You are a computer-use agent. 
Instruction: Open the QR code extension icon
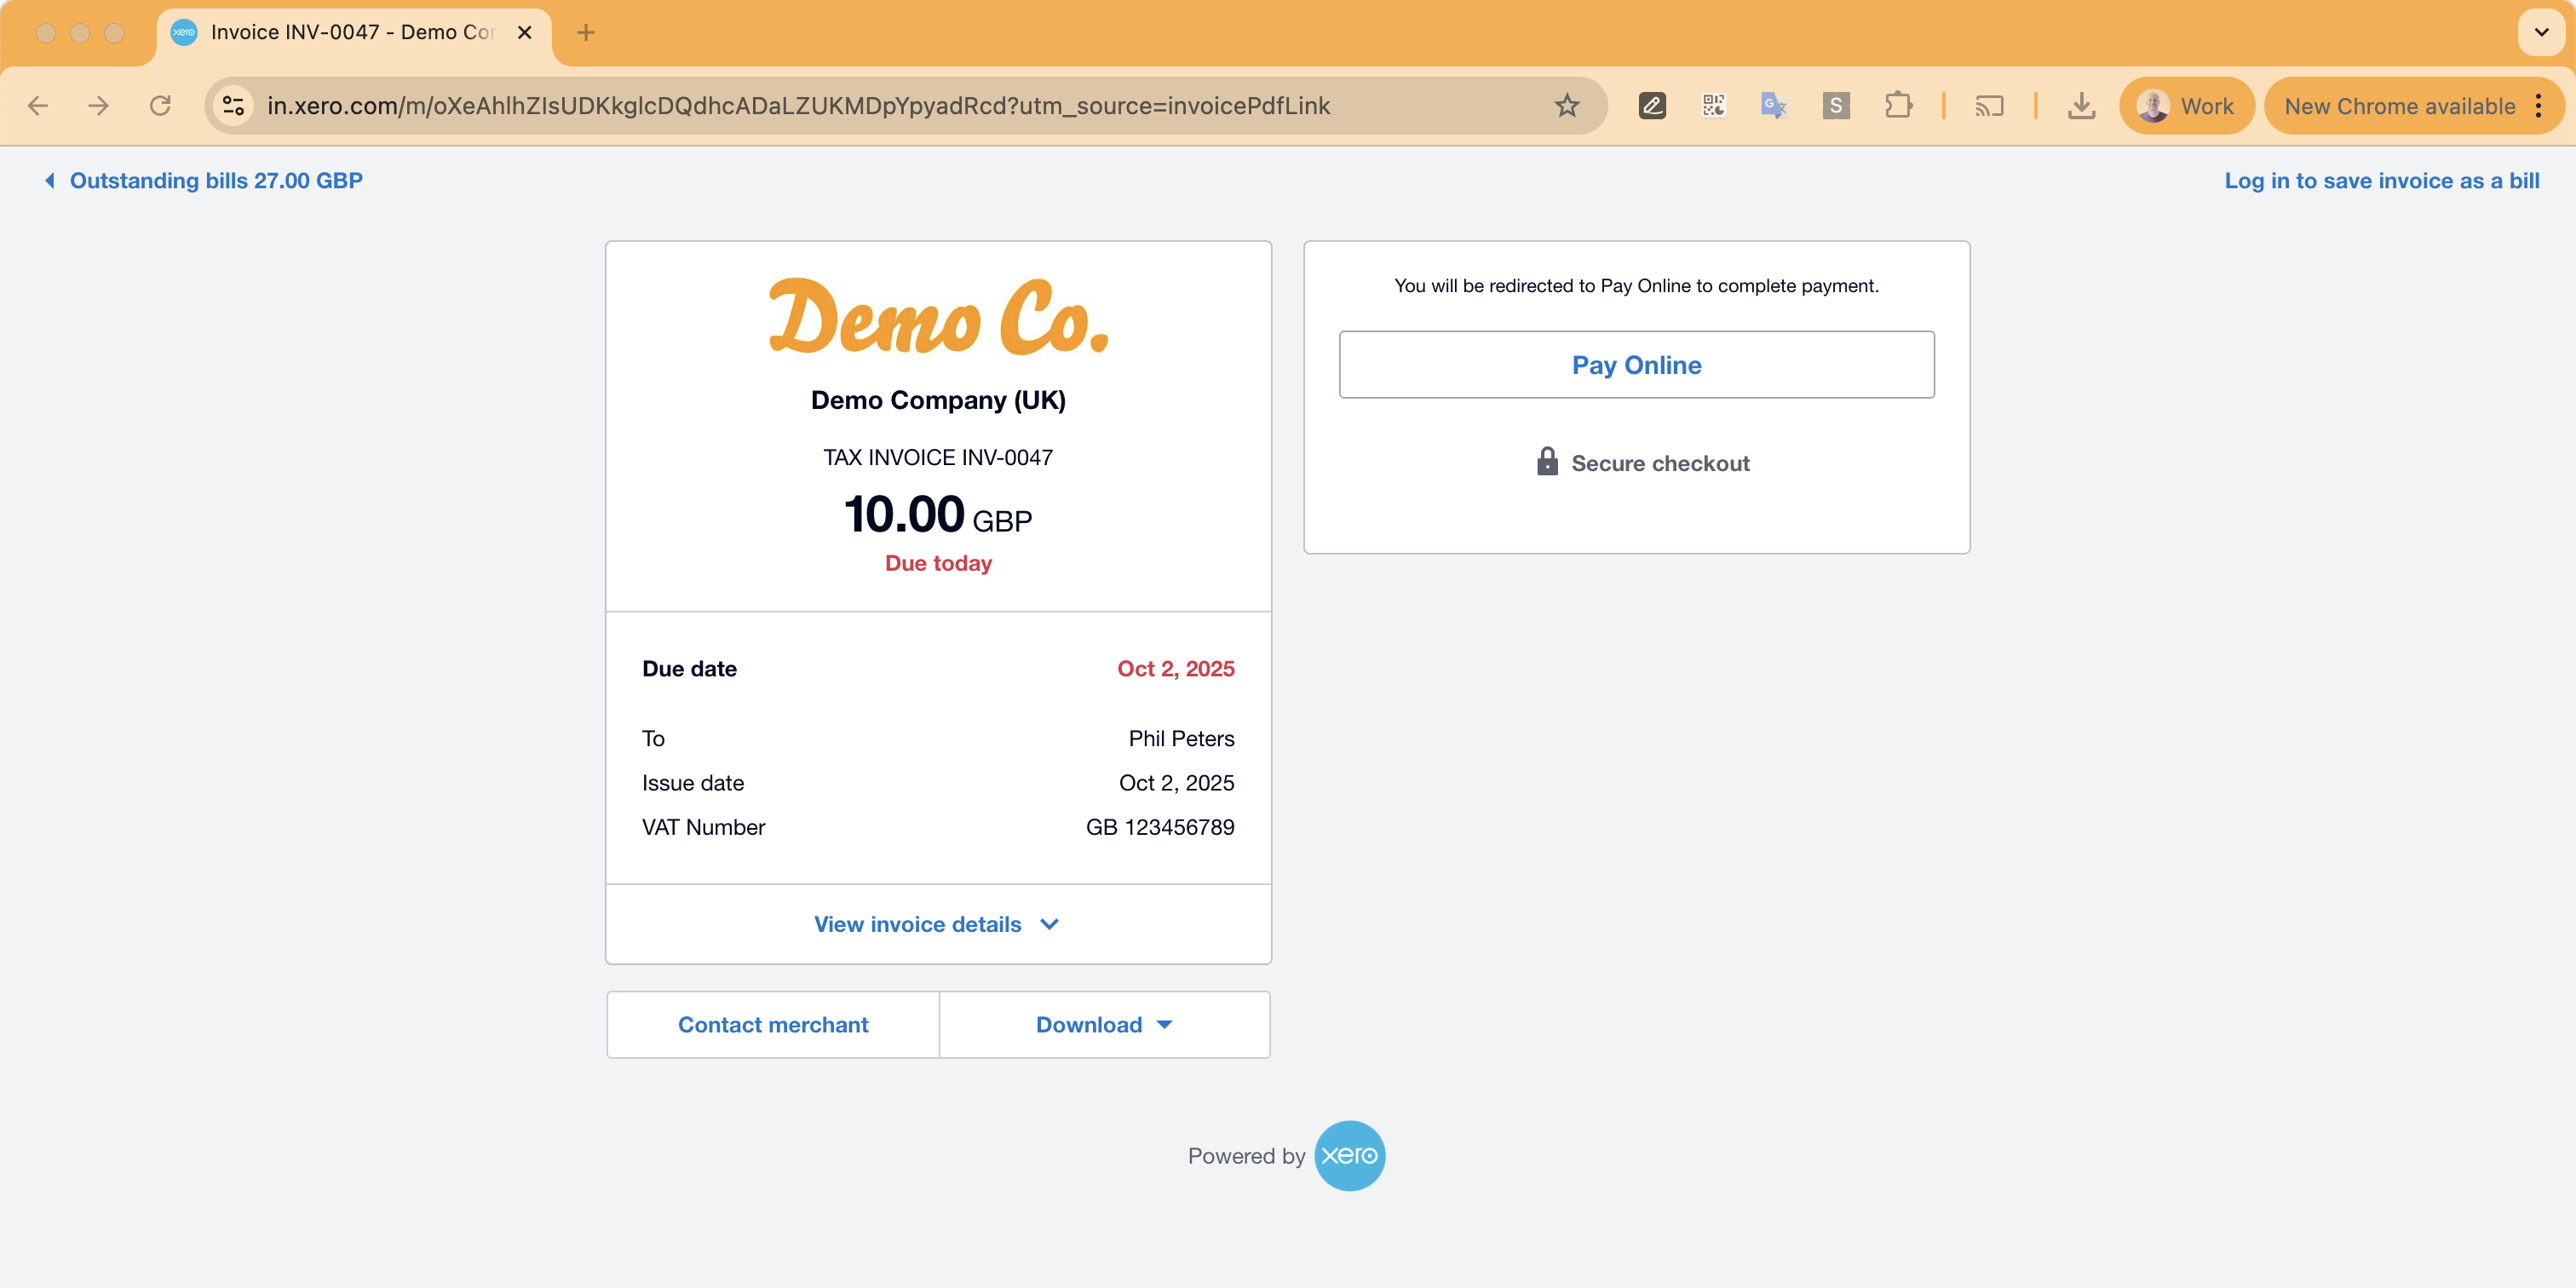(x=1713, y=106)
